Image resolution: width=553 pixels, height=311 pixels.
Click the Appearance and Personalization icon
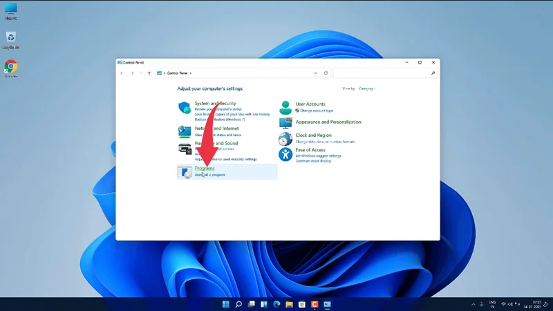click(x=285, y=123)
